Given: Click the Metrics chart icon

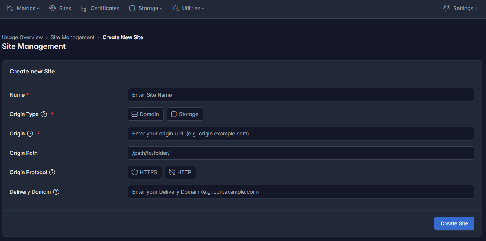Looking at the screenshot, I should click(10, 8).
